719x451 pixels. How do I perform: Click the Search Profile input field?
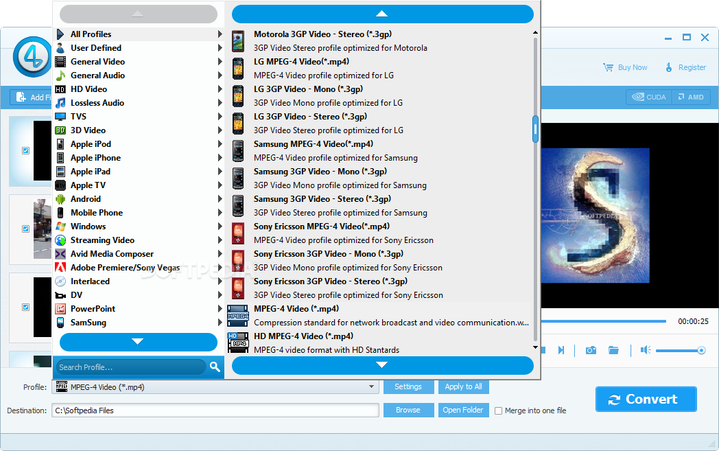(132, 367)
